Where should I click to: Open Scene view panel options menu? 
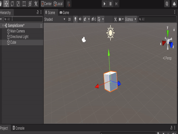coord(175,12)
